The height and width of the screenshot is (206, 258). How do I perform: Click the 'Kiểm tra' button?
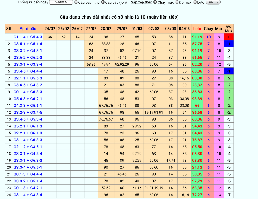click(x=213, y=2)
